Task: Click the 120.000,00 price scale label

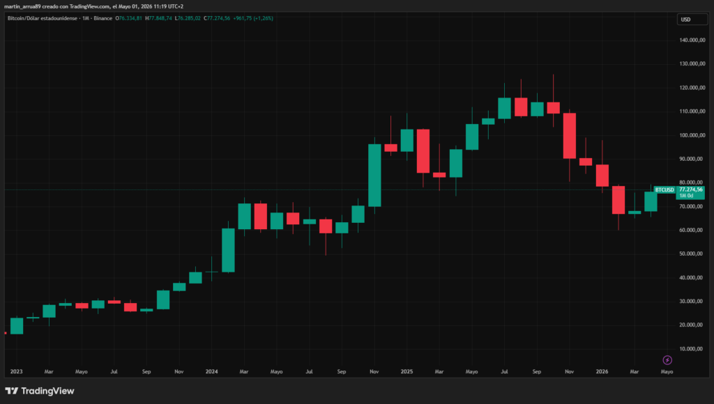Action: click(x=692, y=87)
